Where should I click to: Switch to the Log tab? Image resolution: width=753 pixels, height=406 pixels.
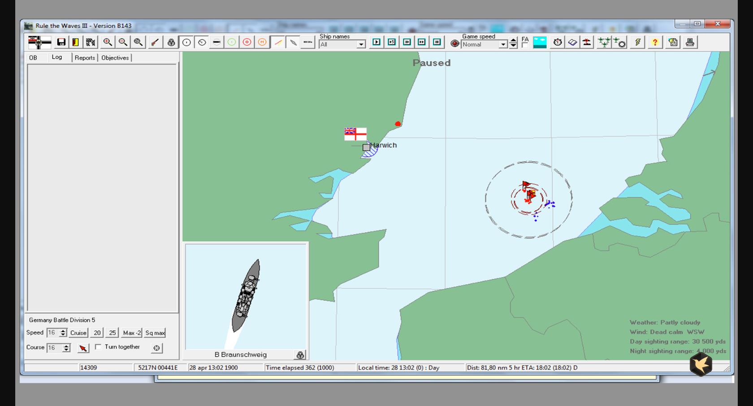[x=56, y=57]
